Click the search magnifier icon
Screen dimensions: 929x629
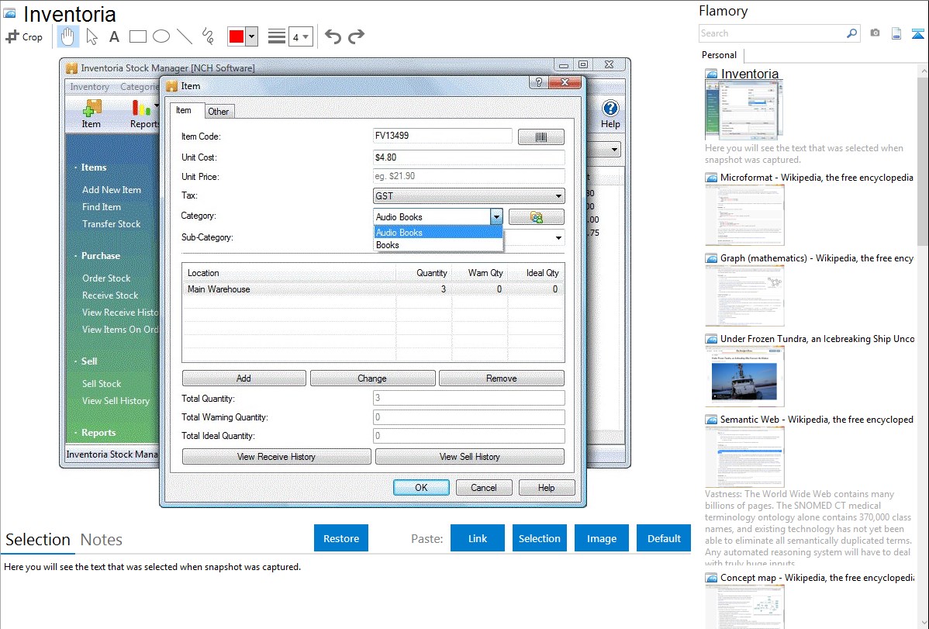pyautogui.click(x=851, y=33)
